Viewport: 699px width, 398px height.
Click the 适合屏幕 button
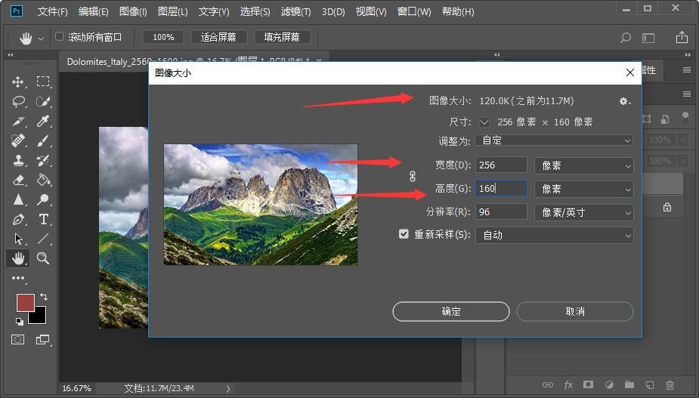(218, 37)
